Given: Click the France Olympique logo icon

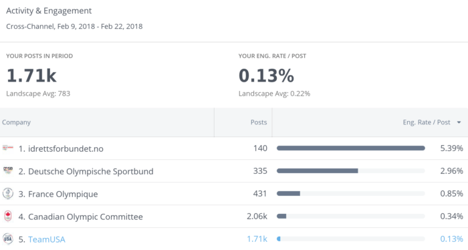Looking at the screenshot, I should pos(8,193).
